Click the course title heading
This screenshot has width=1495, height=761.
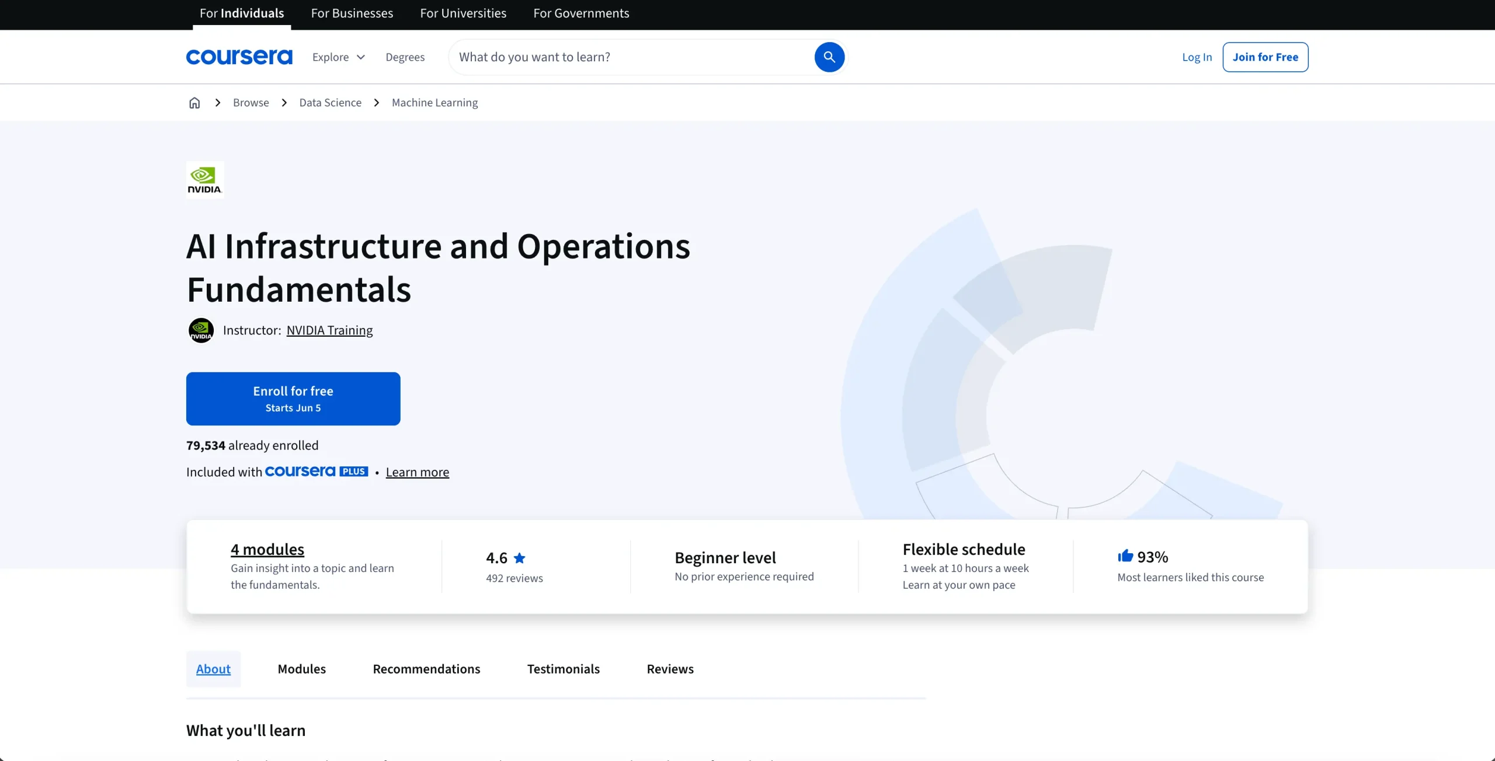coord(438,267)
